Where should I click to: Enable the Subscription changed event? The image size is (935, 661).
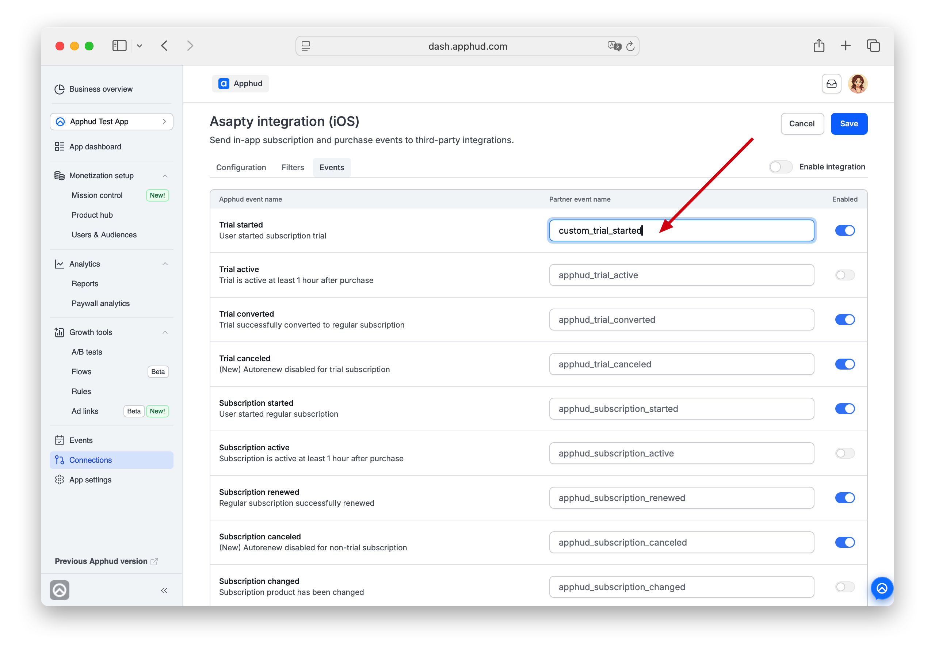[845, 587]
